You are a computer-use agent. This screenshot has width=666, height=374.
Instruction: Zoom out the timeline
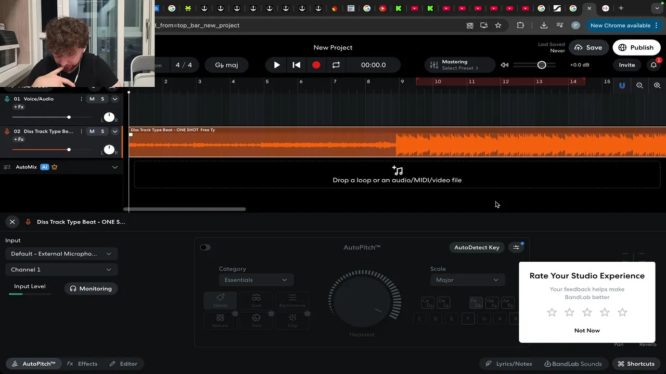[639, 85]
